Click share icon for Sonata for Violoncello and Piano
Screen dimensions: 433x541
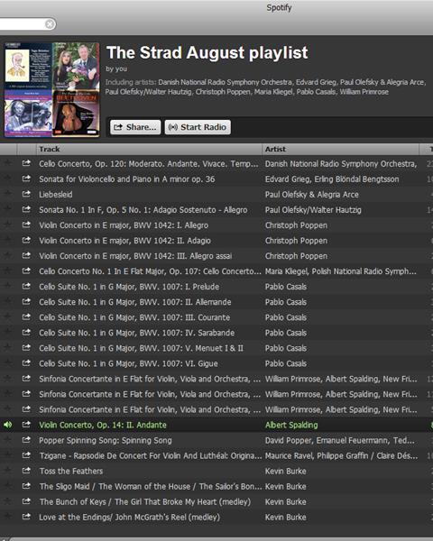(26, 179)
